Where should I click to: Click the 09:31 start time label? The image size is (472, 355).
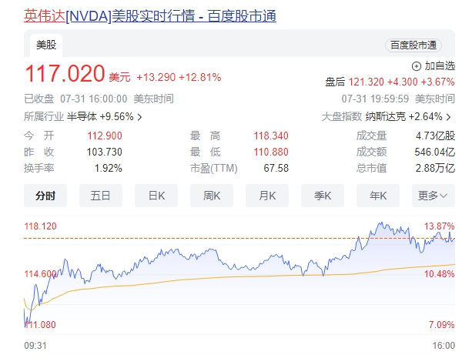tap(35, 345)
